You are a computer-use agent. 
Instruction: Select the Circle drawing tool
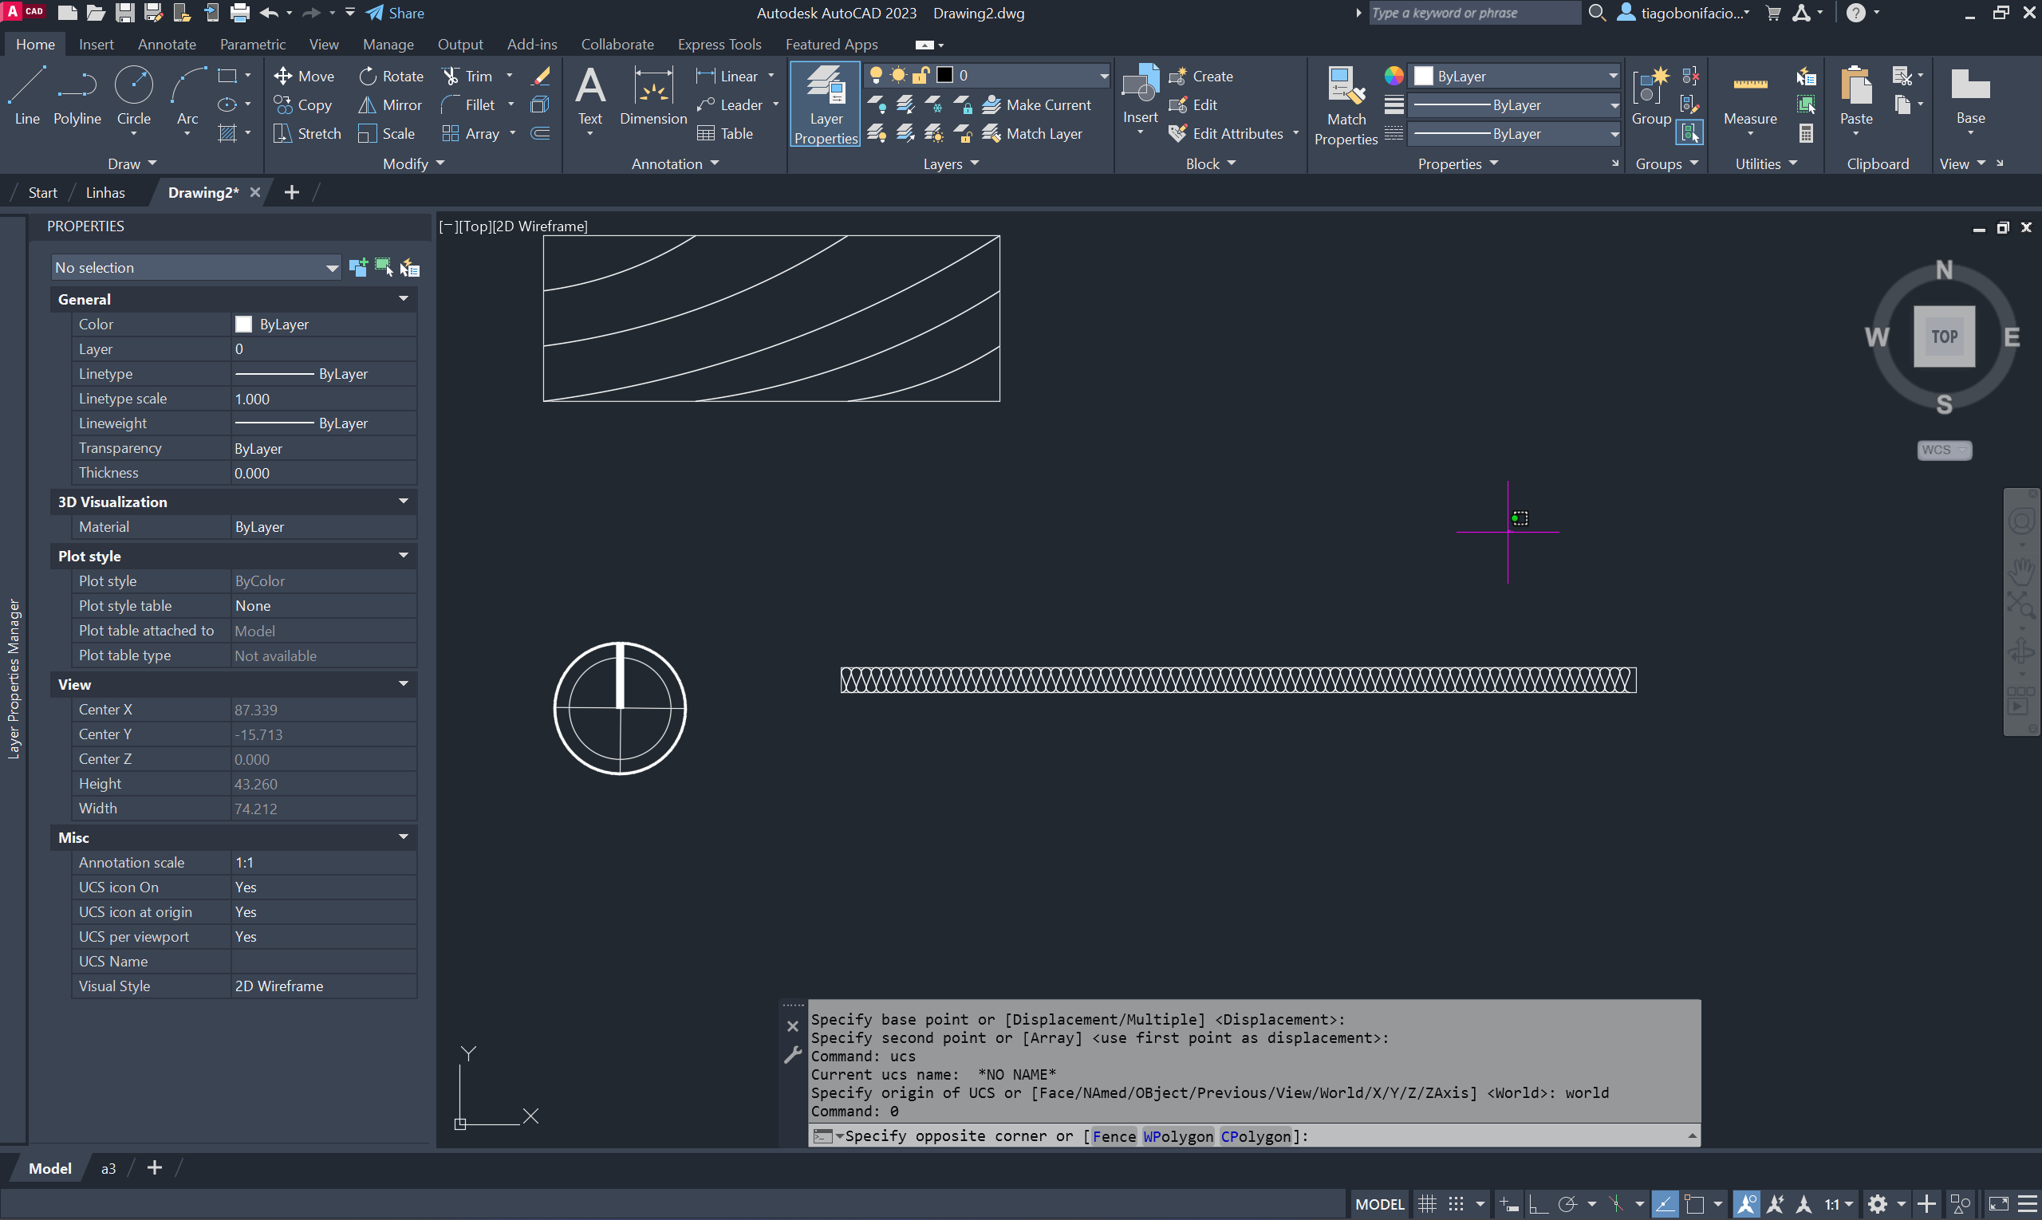coord(133,95)
